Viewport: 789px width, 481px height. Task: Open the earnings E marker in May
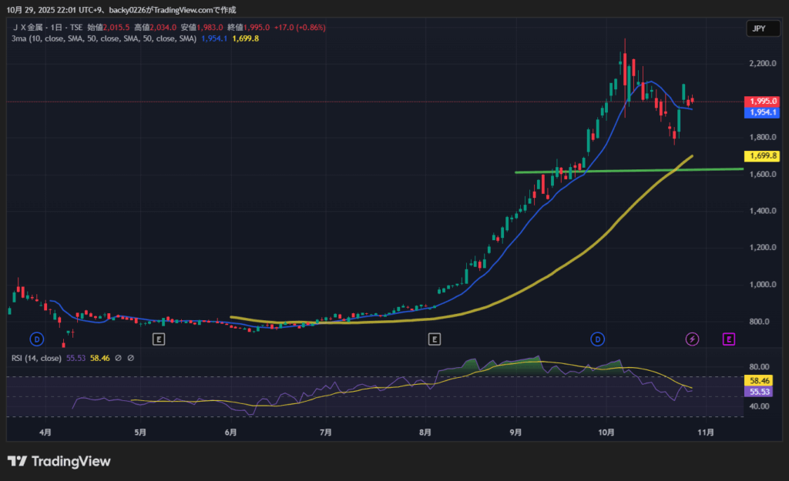pos(158,339)
